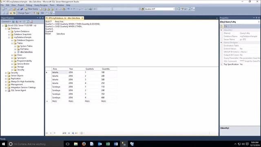The image size is (261, 147).
Task: Click the Save All toolbar icon
Action: [22, 9]
